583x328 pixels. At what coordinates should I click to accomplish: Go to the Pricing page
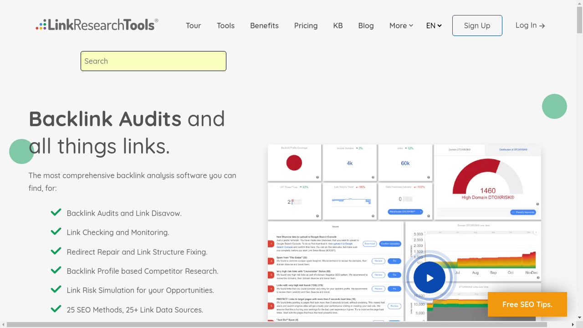(306, 26)
